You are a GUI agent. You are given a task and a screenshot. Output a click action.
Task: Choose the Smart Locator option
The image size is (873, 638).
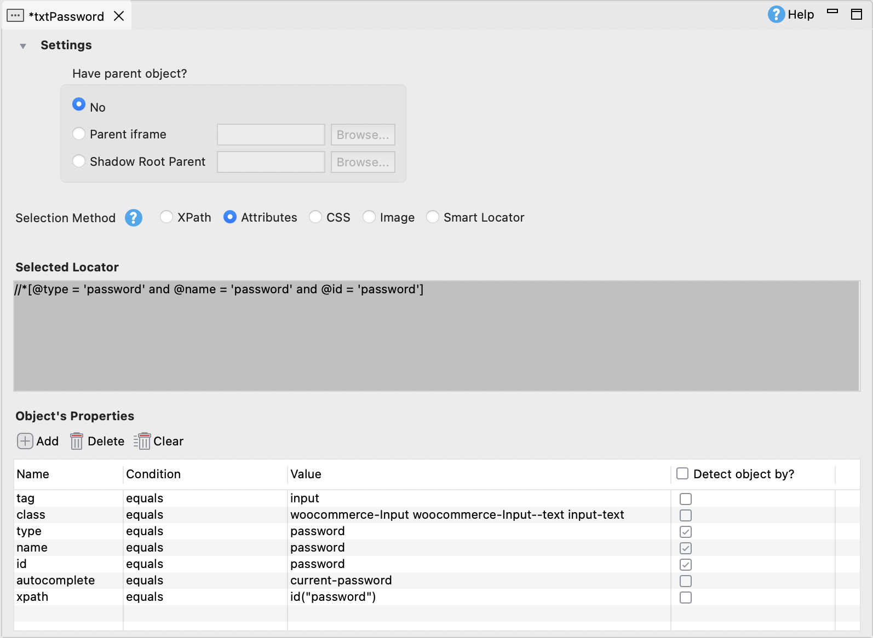tap(433, 217)
